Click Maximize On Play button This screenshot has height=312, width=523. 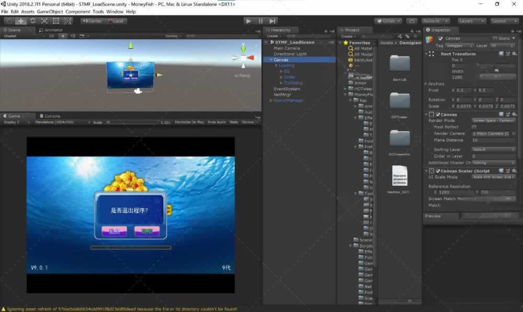point(188,122)
